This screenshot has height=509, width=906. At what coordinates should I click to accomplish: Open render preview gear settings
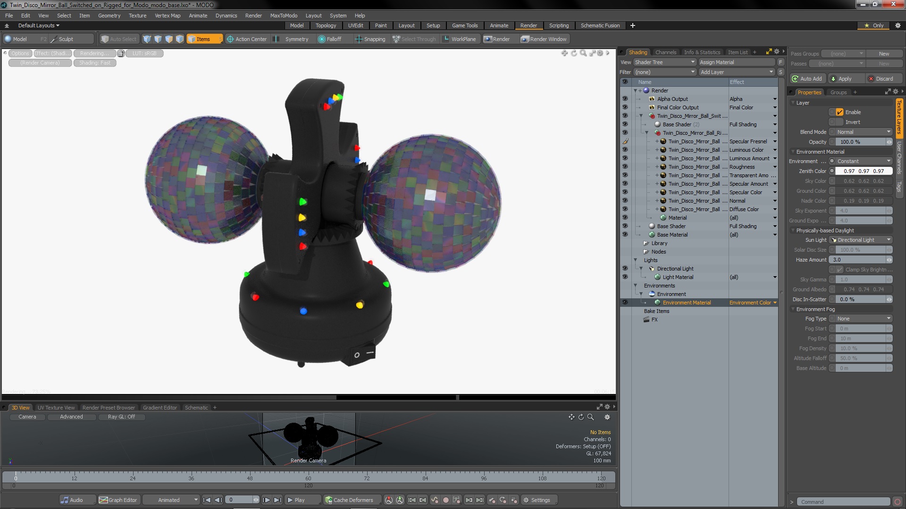pos(600,53)
